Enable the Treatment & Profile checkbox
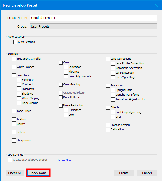Screen dimensions: 162x181 pyautogui.click(x=14, y=59)
